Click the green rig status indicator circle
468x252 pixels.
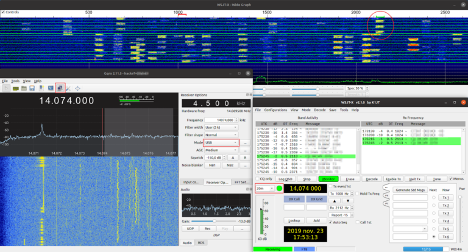tap(279, 189)
